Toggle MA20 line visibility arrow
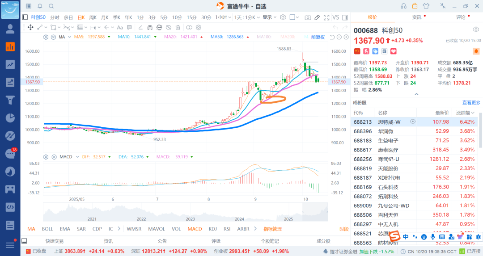This screenshot has width=483, height=256. coord(201,37)
